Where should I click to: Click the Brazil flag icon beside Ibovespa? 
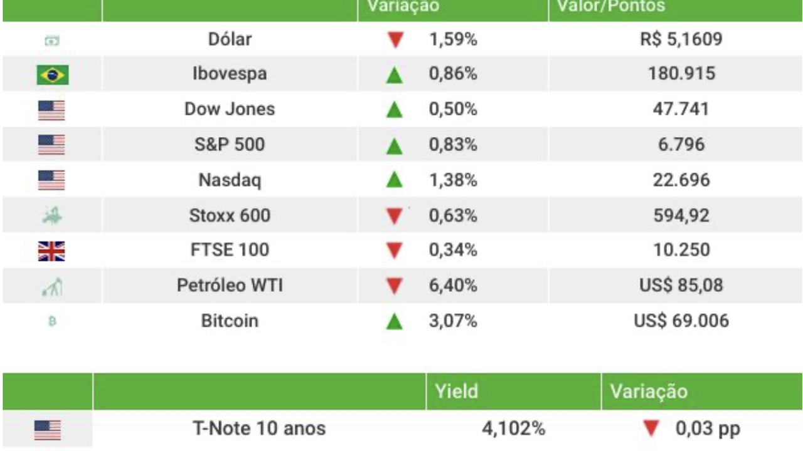click(52, 75)
